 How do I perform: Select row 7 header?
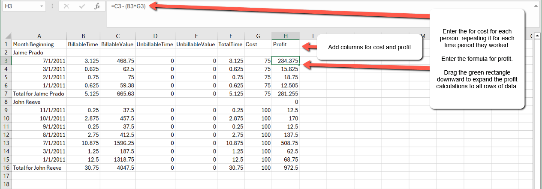(x=6, y=94)
